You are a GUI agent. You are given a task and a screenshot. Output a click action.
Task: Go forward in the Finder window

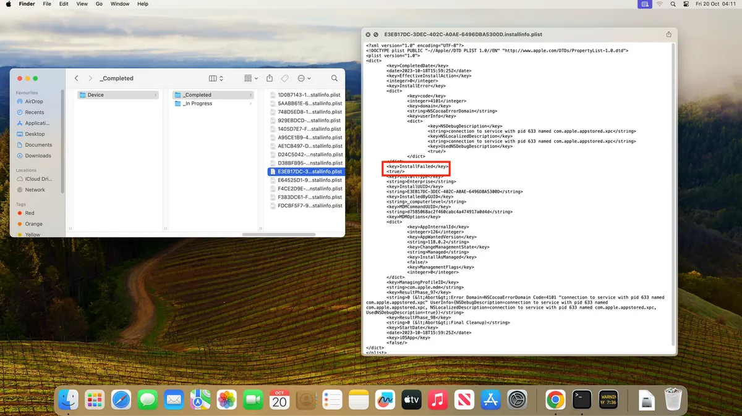click(x=90, y=78)
